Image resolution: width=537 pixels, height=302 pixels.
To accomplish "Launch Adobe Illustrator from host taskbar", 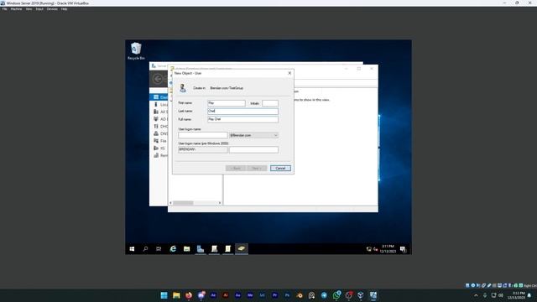I will pyautogui.click(x=226, y=295).
